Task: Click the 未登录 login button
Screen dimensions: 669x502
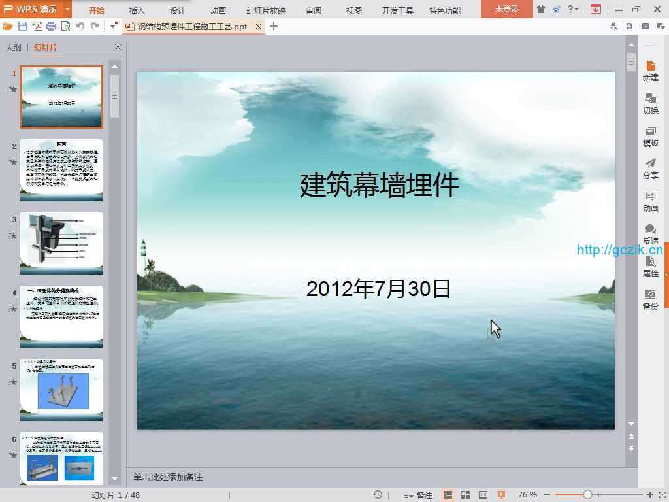Action: [x=506, y=10]
